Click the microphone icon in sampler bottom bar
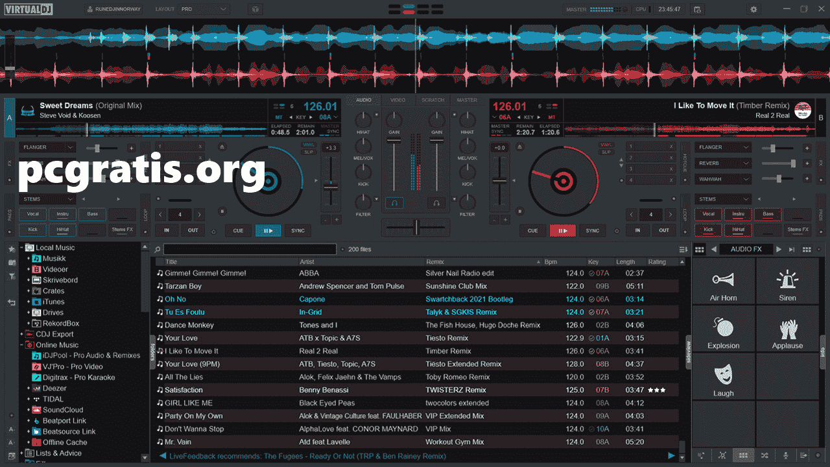This screenshot has height=467, width=830. tap(785, 455)
